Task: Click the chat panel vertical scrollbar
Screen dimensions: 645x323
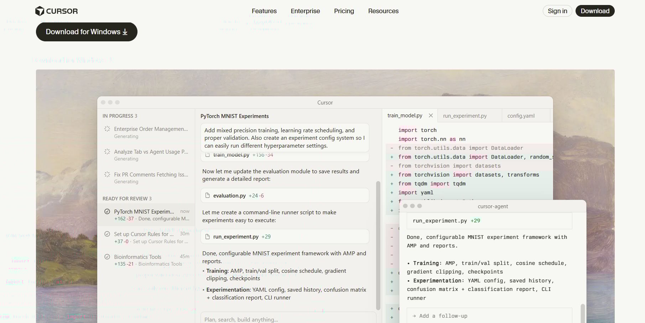Action: (378, 246)
